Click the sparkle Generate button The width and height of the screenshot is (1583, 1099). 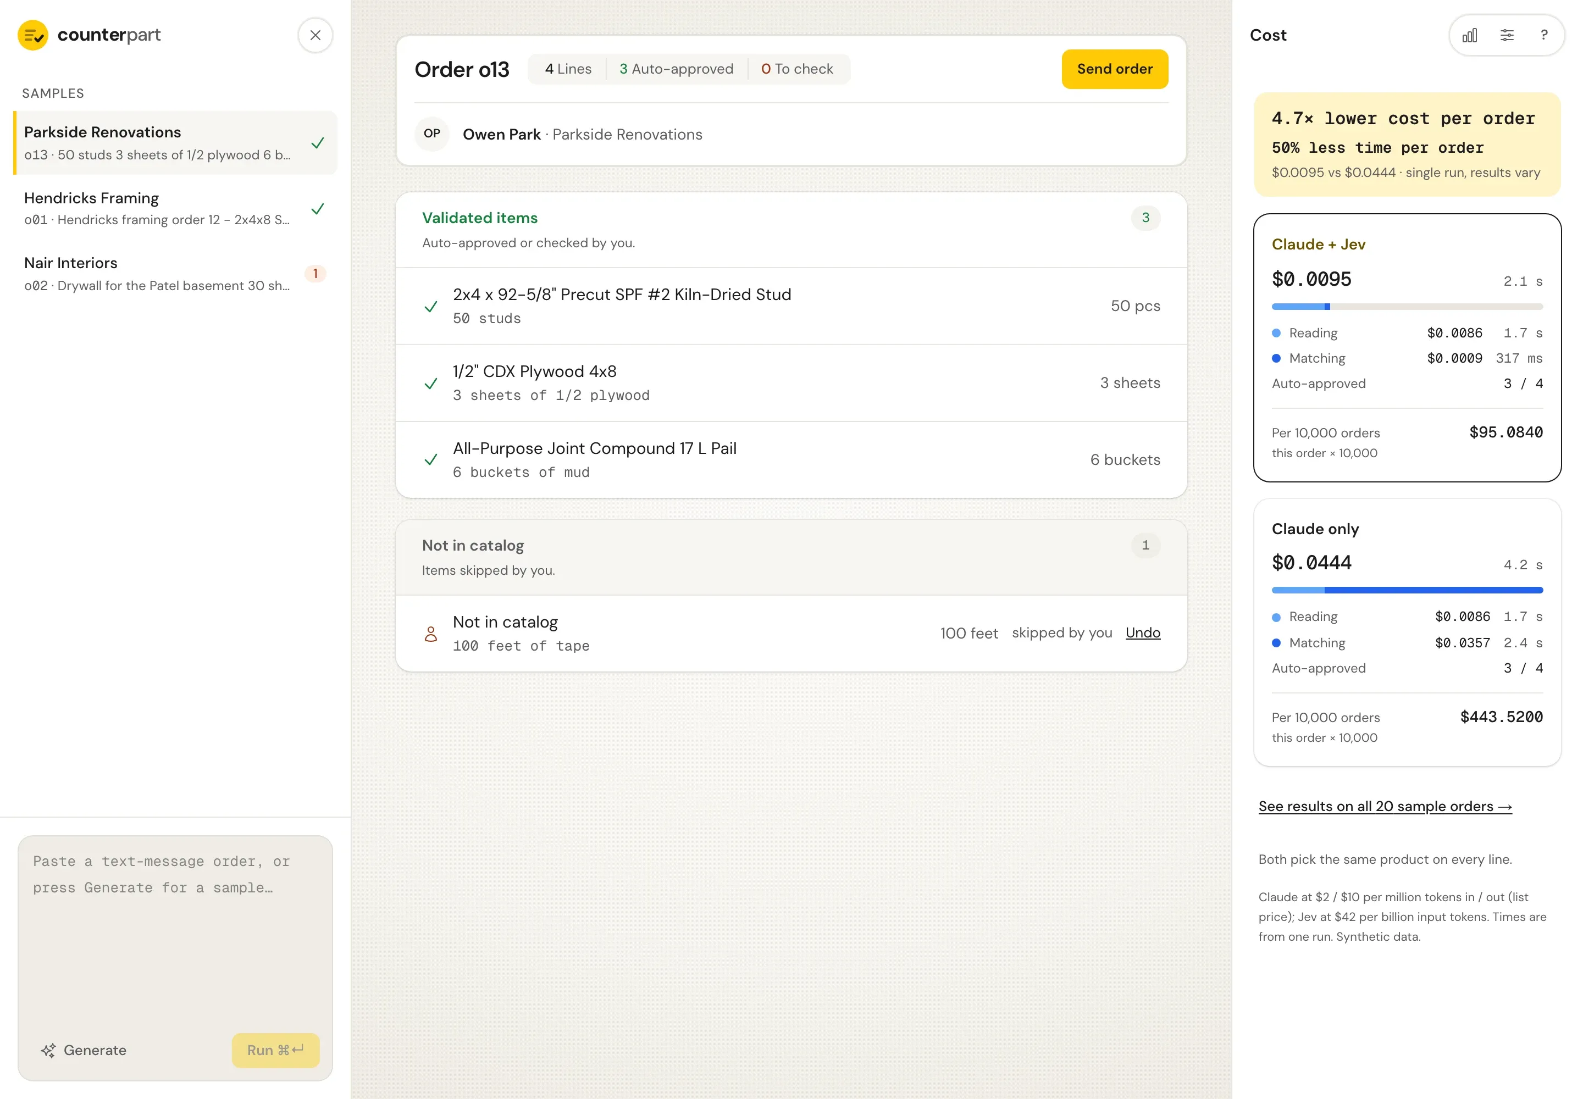click(84, 1050)
